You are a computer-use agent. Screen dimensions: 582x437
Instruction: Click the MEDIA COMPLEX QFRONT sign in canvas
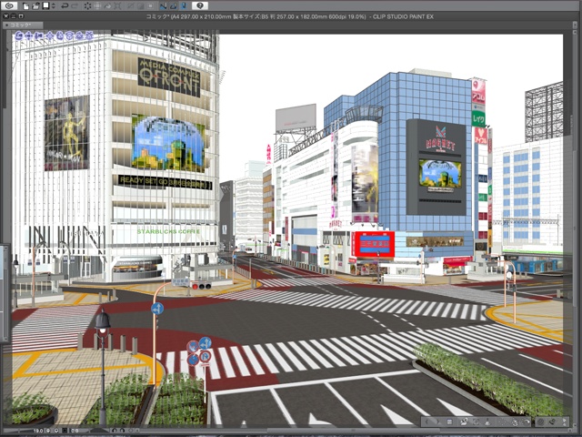point(169,77)
